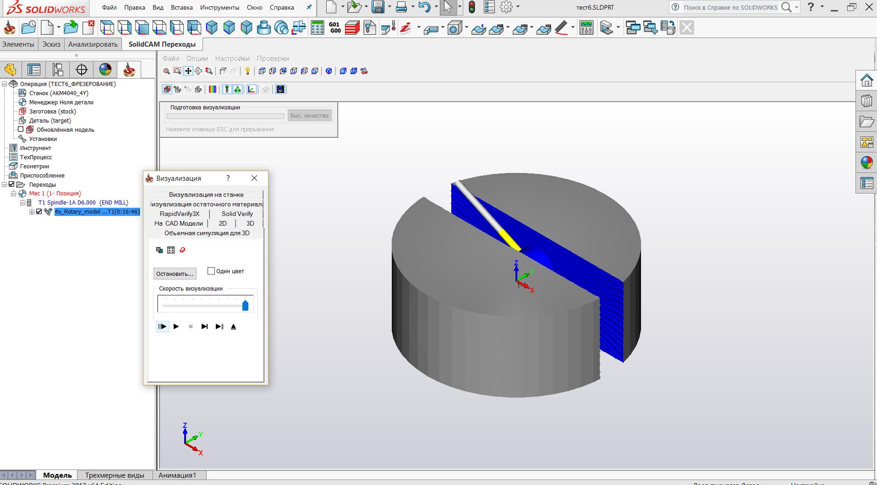Toggle the 'Один цвет' checkbox
Screen dimensions: 877x485
point(211,271)
